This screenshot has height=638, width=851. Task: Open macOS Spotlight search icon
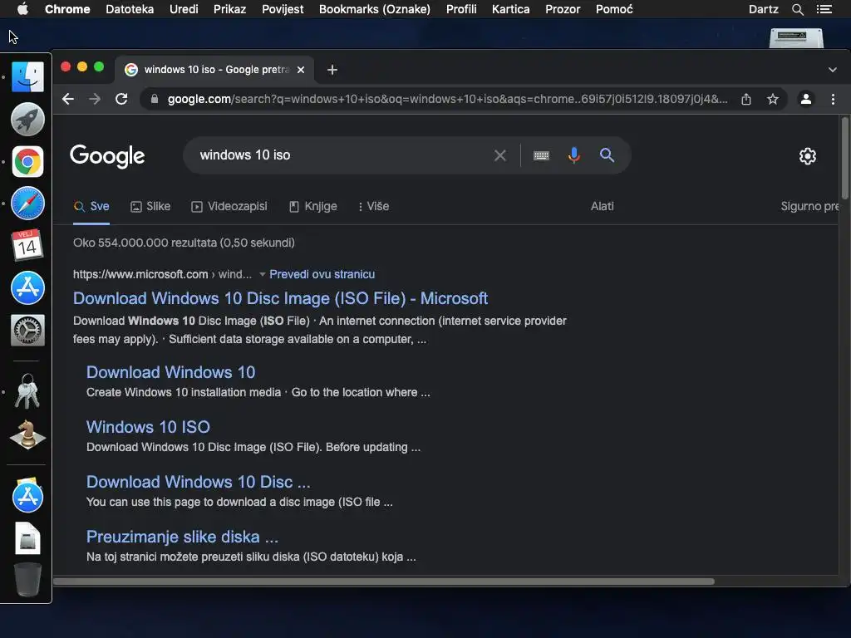[797, 9]
